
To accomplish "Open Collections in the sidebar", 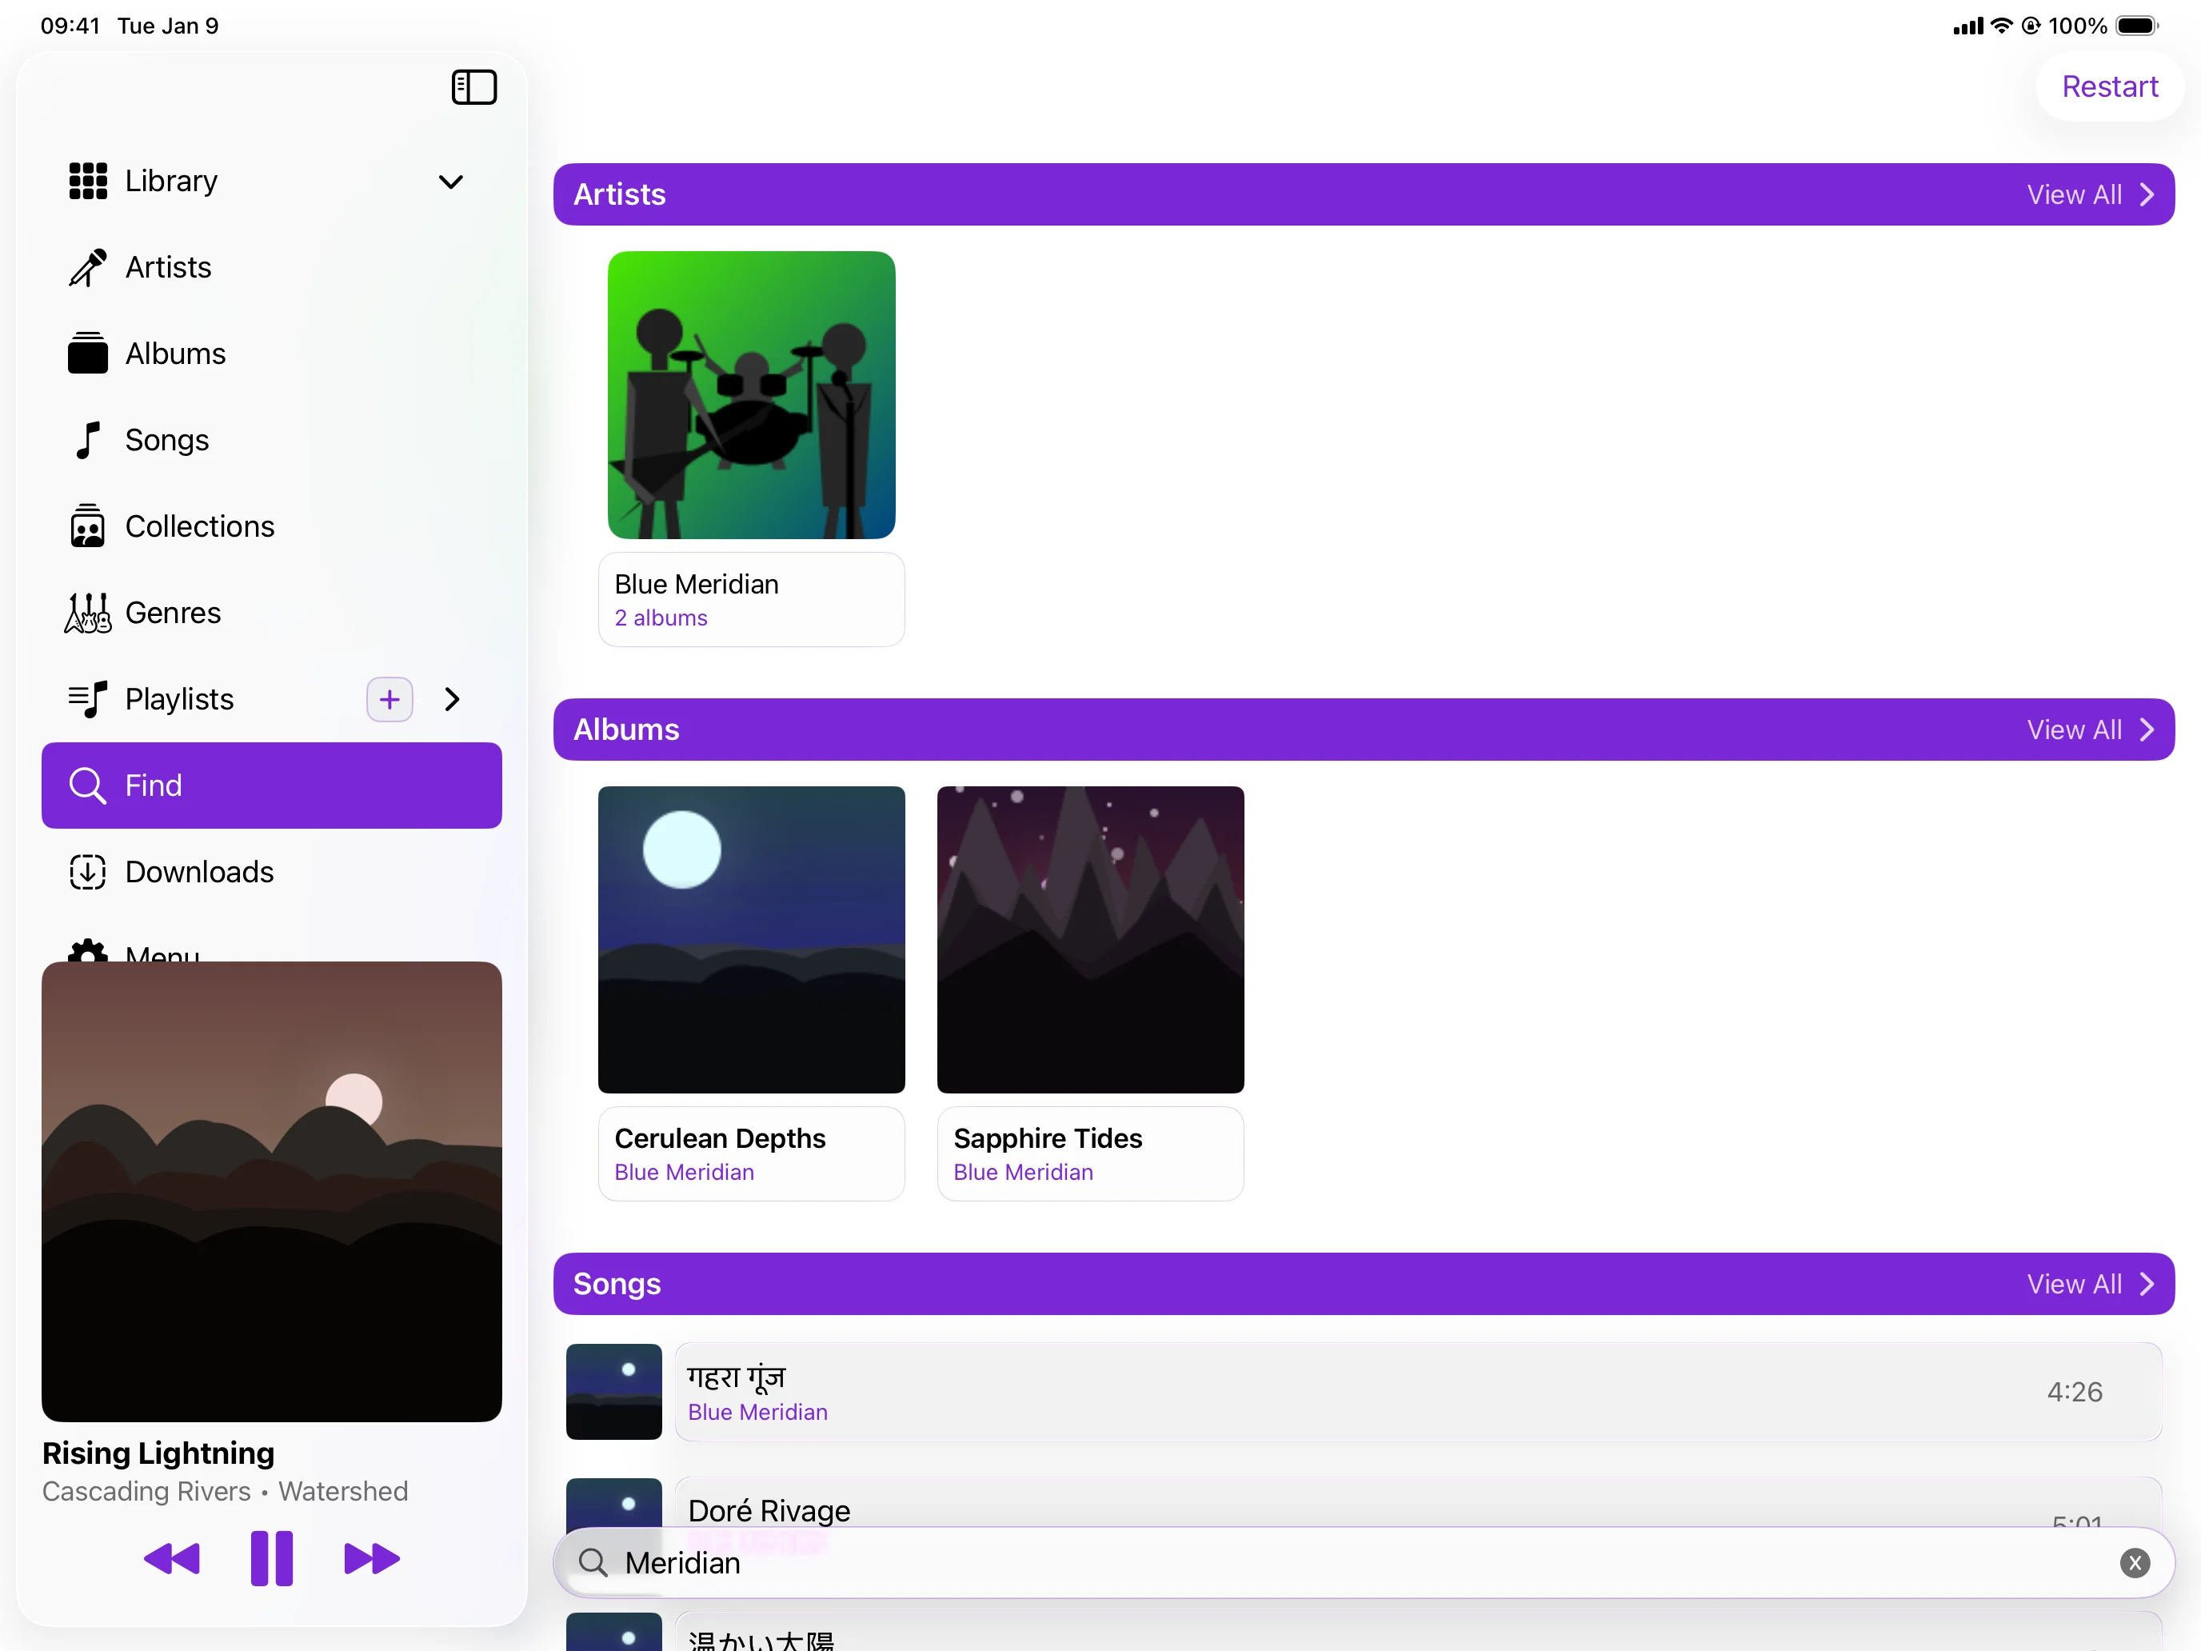I will [x=199, y=526].
